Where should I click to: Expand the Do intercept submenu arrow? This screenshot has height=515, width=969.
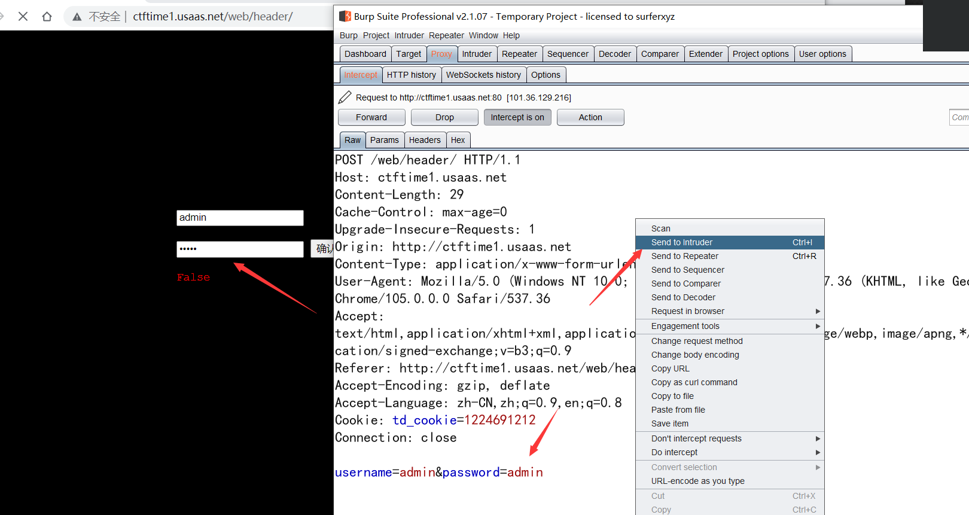[818, 452]
